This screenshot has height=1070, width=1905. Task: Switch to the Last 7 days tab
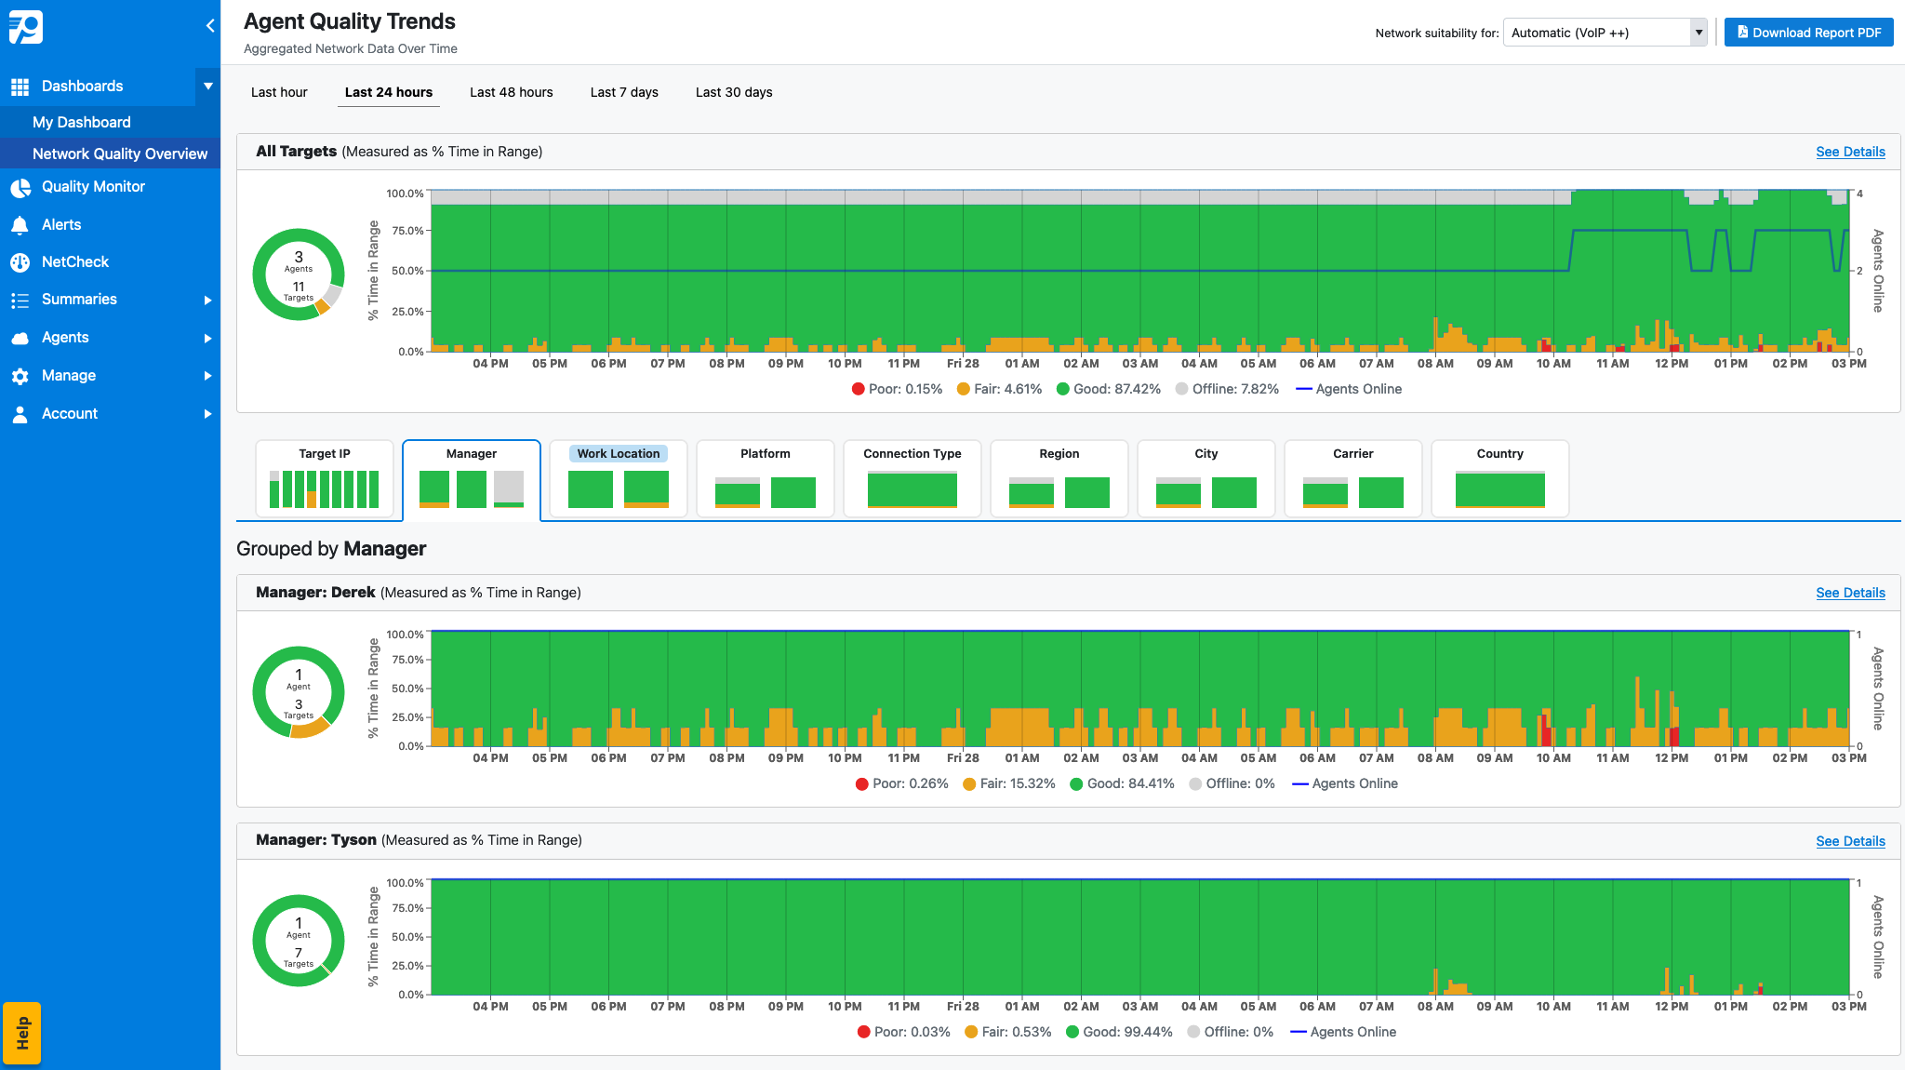[x=623, y=92]
